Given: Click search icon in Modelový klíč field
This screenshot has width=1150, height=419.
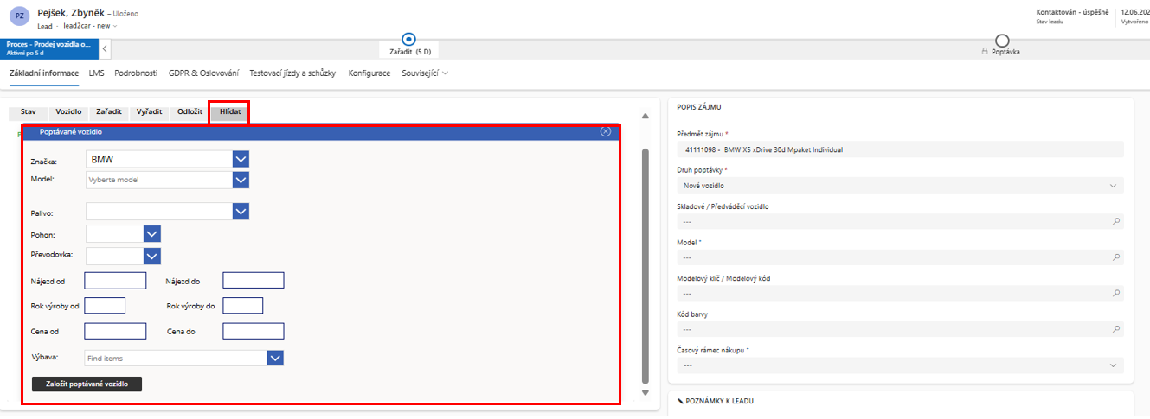Looking at the screenshot, I should tap(1116, 294).
